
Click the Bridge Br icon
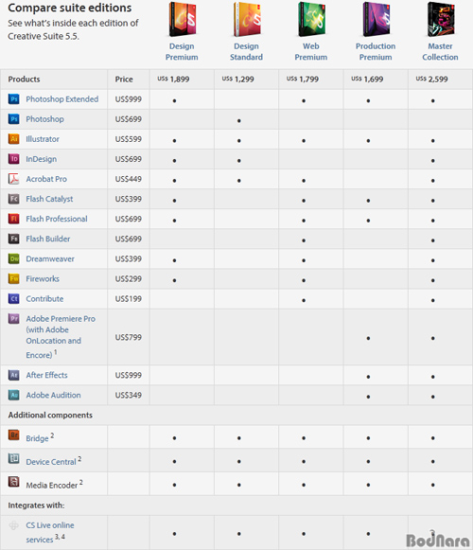pos(13,435)
